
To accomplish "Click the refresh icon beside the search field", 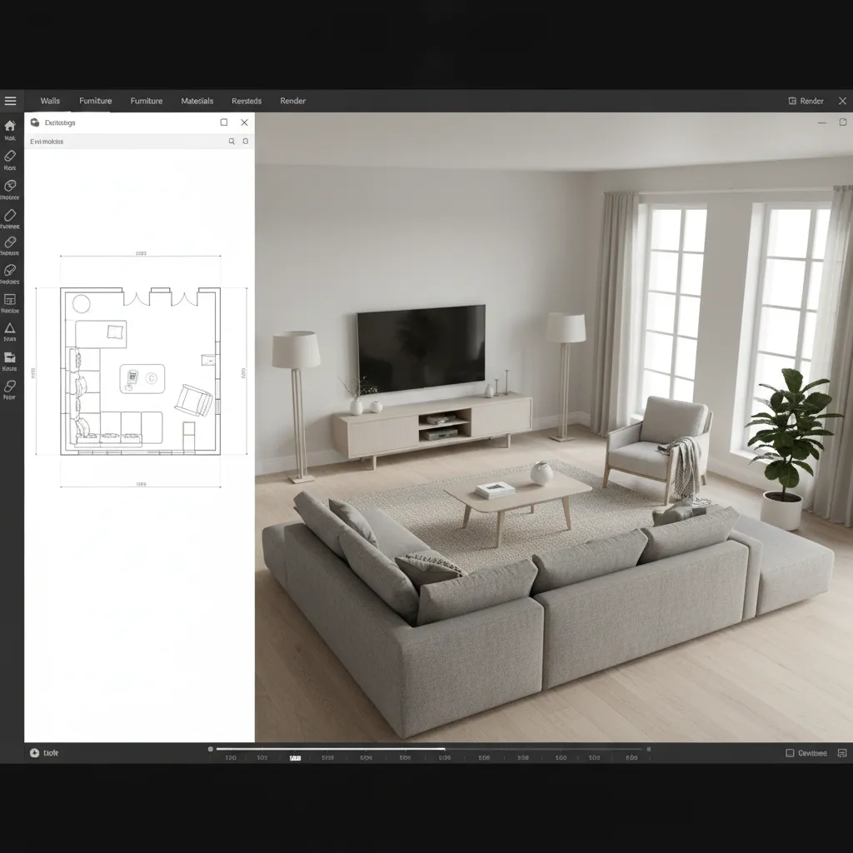I will point(243,141).
